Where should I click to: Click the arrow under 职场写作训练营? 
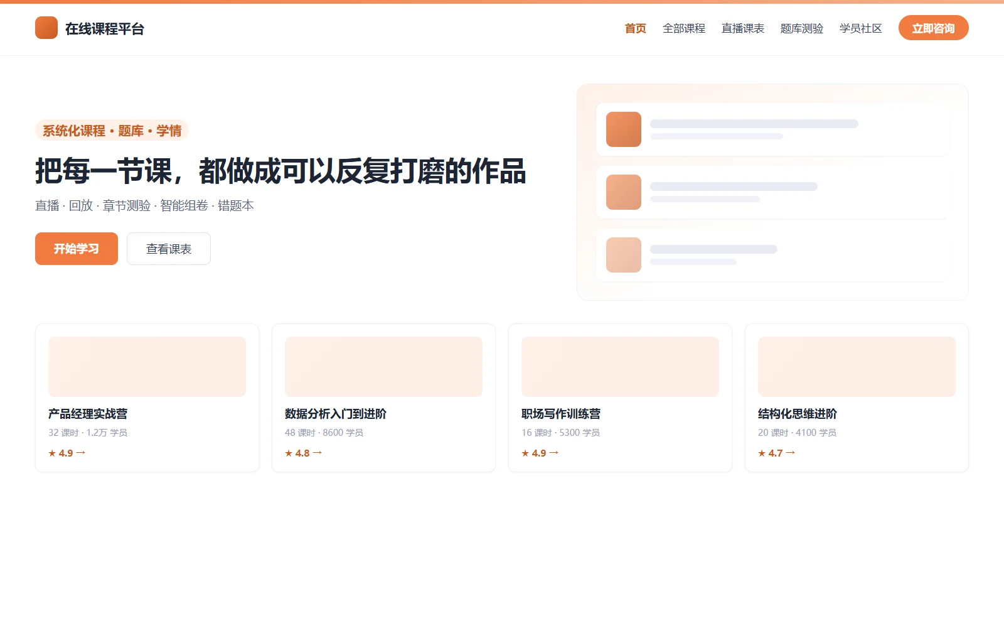553,453
